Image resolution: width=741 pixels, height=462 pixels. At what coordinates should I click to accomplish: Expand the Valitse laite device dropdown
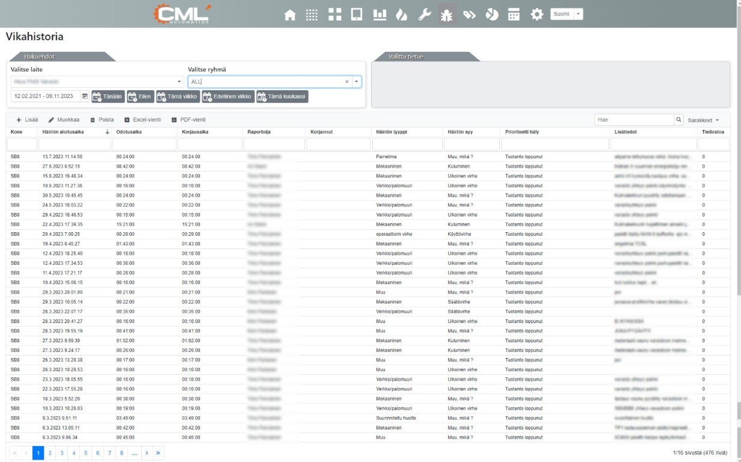179,82
